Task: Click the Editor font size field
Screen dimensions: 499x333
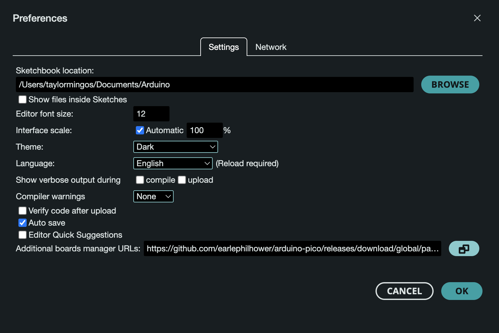Action: point(151,114)
